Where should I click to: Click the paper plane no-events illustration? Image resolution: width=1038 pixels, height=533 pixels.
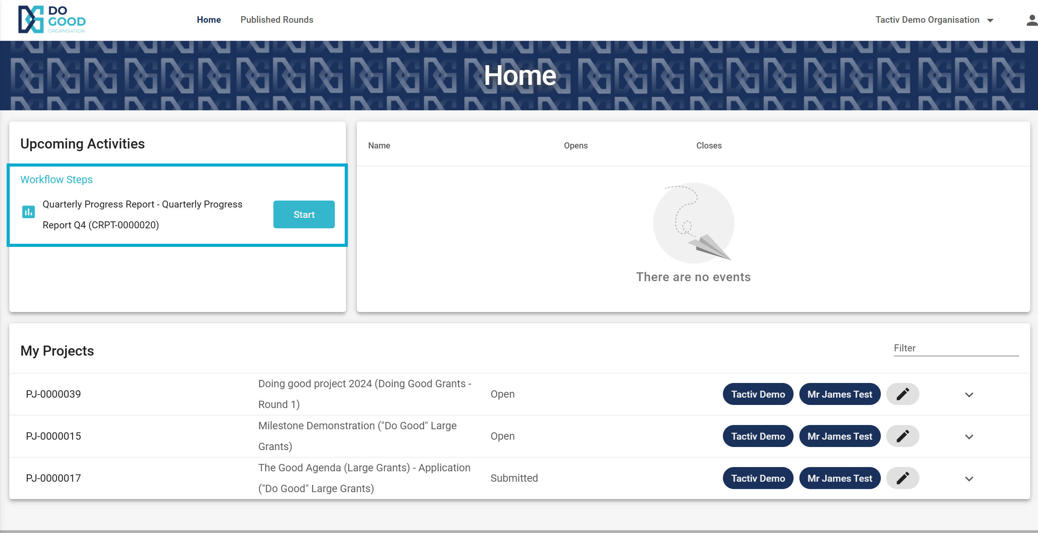tap(693, 223)
